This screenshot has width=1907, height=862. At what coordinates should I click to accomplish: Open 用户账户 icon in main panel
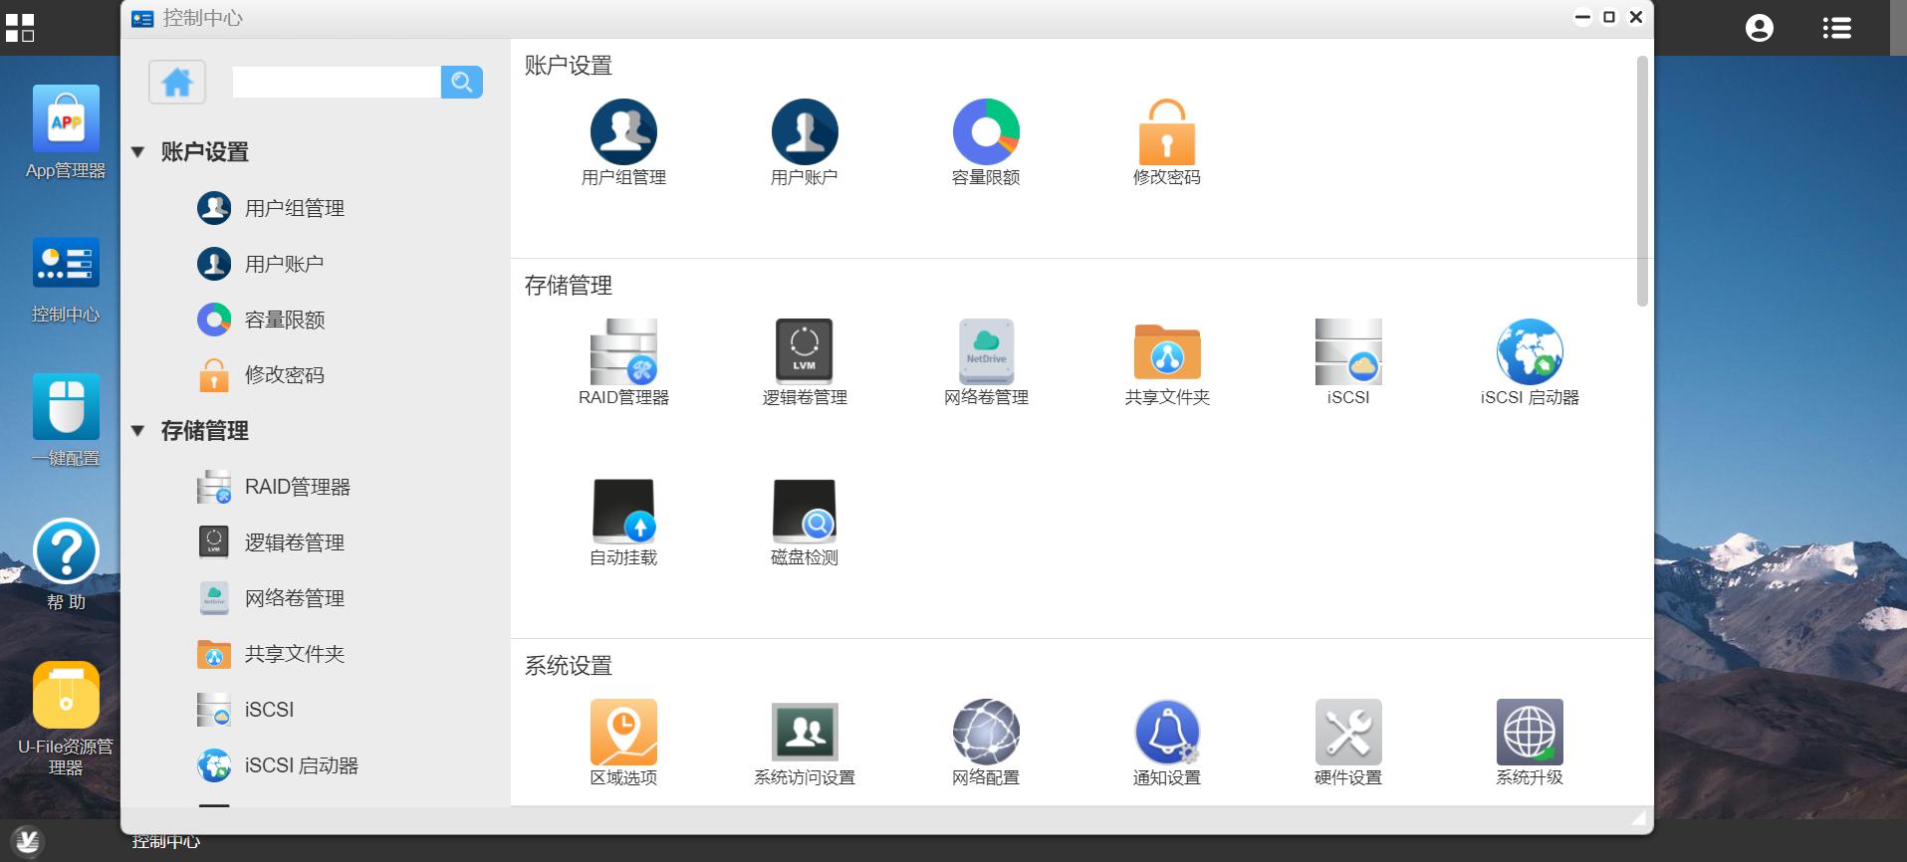pos(805,131)
